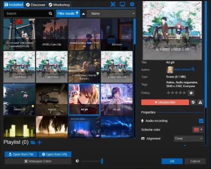This screenshot has height=169, width=211.
Task: Open the settings gear icon
Action: click(x=132, y=4)
